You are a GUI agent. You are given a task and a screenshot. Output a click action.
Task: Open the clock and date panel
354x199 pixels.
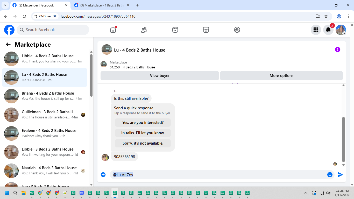point(342,193)
